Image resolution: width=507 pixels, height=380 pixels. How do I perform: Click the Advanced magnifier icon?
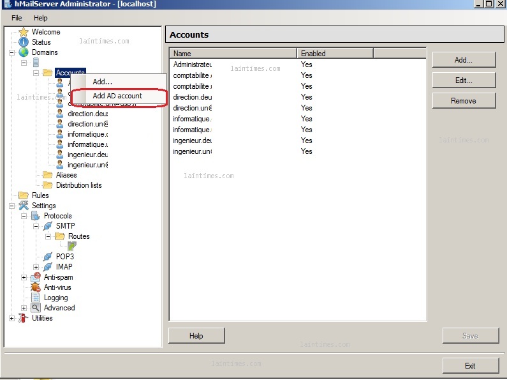pyautogui.click(x=36, y=307)
